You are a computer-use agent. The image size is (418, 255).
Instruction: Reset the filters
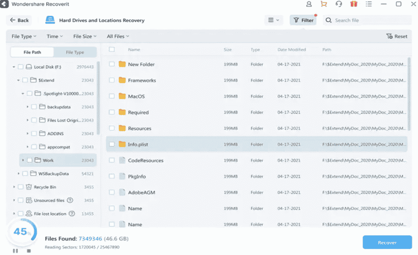(x=397, y=36)
